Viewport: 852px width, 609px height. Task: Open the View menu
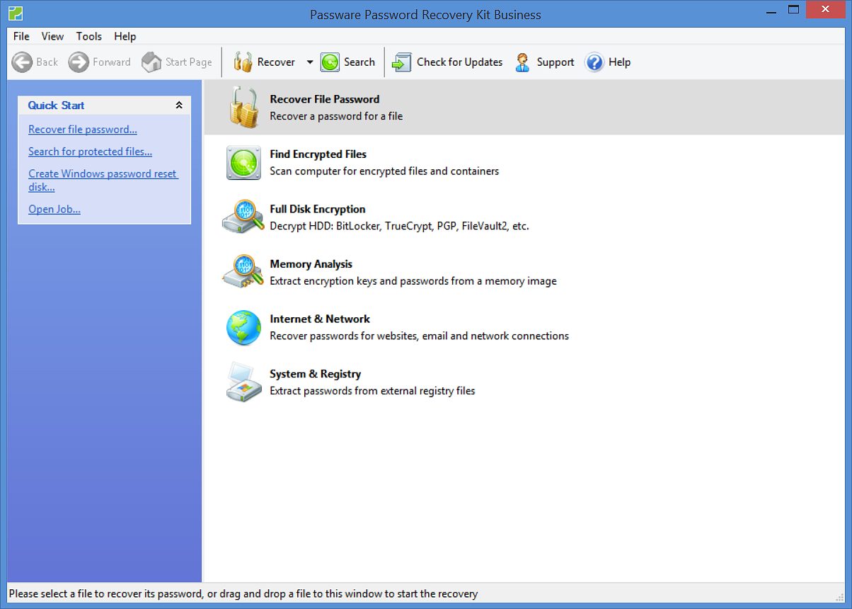tap(52, 36)
